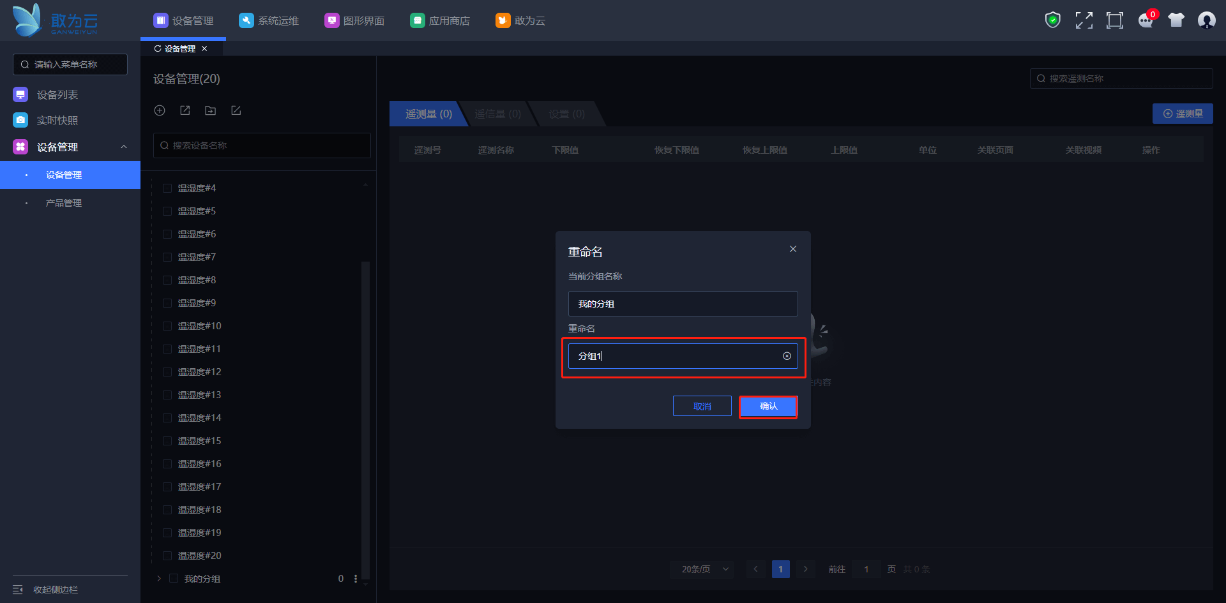
Task: Switch to the 遥信量 (0) tab
Action: point(497,114)
